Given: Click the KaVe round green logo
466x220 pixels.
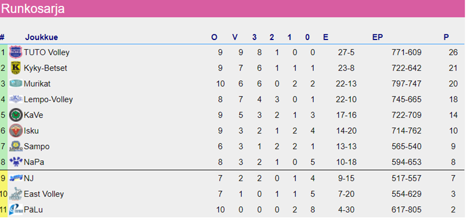Looking at the screenshot, I should [x=16, y=115].
